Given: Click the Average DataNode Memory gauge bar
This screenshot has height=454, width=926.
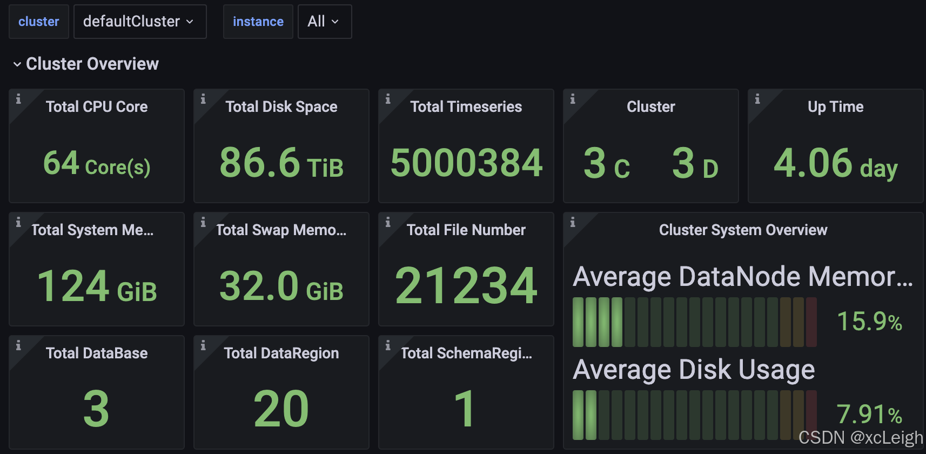Looking at the screenshot, I should point(695,322).
